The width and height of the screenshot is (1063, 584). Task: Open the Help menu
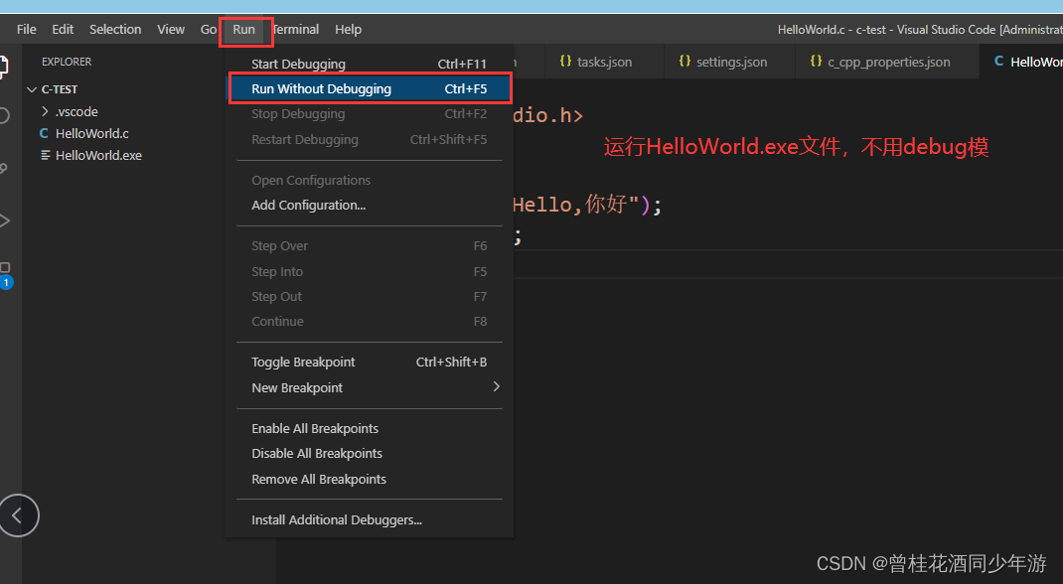348,29
